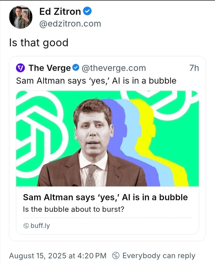Viewport: 215px width, 265px height.
Task: Open the @edzitron.com handle
Action: point(70,24)
